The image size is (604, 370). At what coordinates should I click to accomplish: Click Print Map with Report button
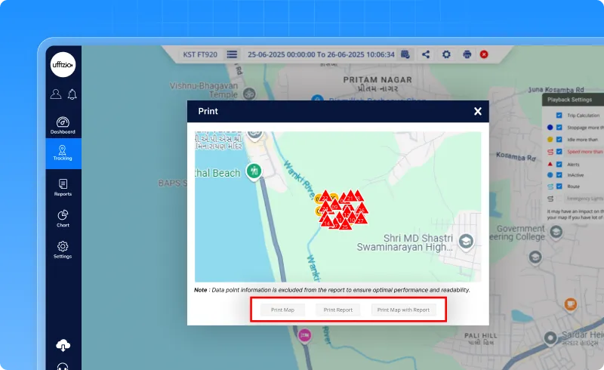403,310
